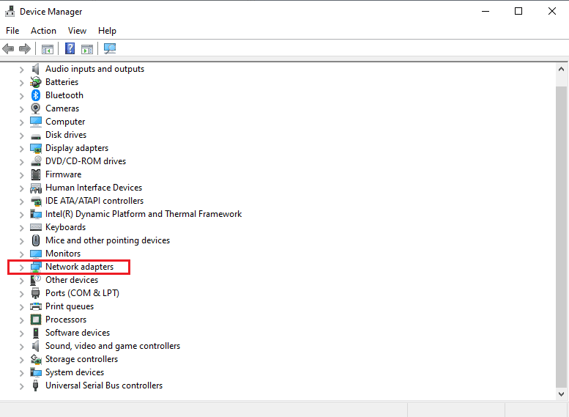Select Intel(R) Dynamic Platform and Thermal Framework
Screen dimensions: 569x417
click(144, 214)
